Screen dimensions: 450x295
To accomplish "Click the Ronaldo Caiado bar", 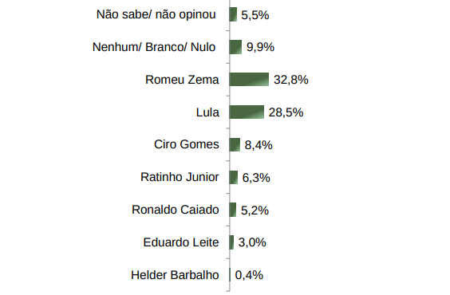I will click(x=233, y=210).
